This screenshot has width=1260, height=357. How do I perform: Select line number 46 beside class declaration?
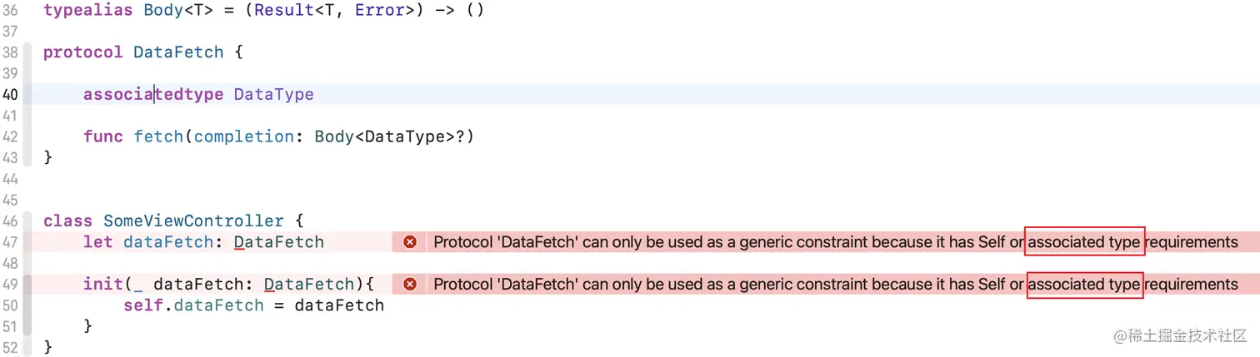pyautogui.click(x=10, y=221)
